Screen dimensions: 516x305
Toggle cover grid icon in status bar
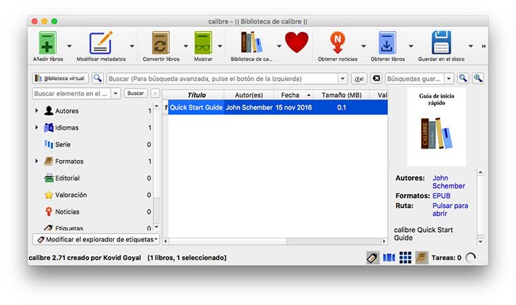405,258
